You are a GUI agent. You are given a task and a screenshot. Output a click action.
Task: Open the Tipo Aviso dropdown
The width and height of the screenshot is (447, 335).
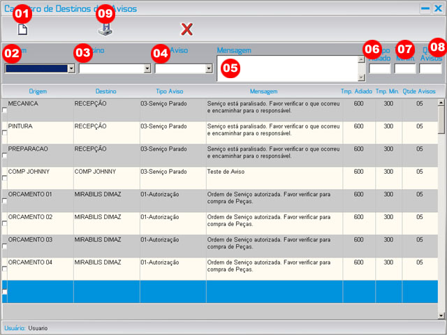209,68
